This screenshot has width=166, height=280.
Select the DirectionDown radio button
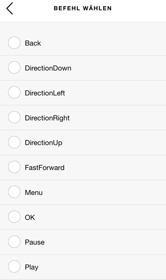pyautogui.click(x=14, y=68)
